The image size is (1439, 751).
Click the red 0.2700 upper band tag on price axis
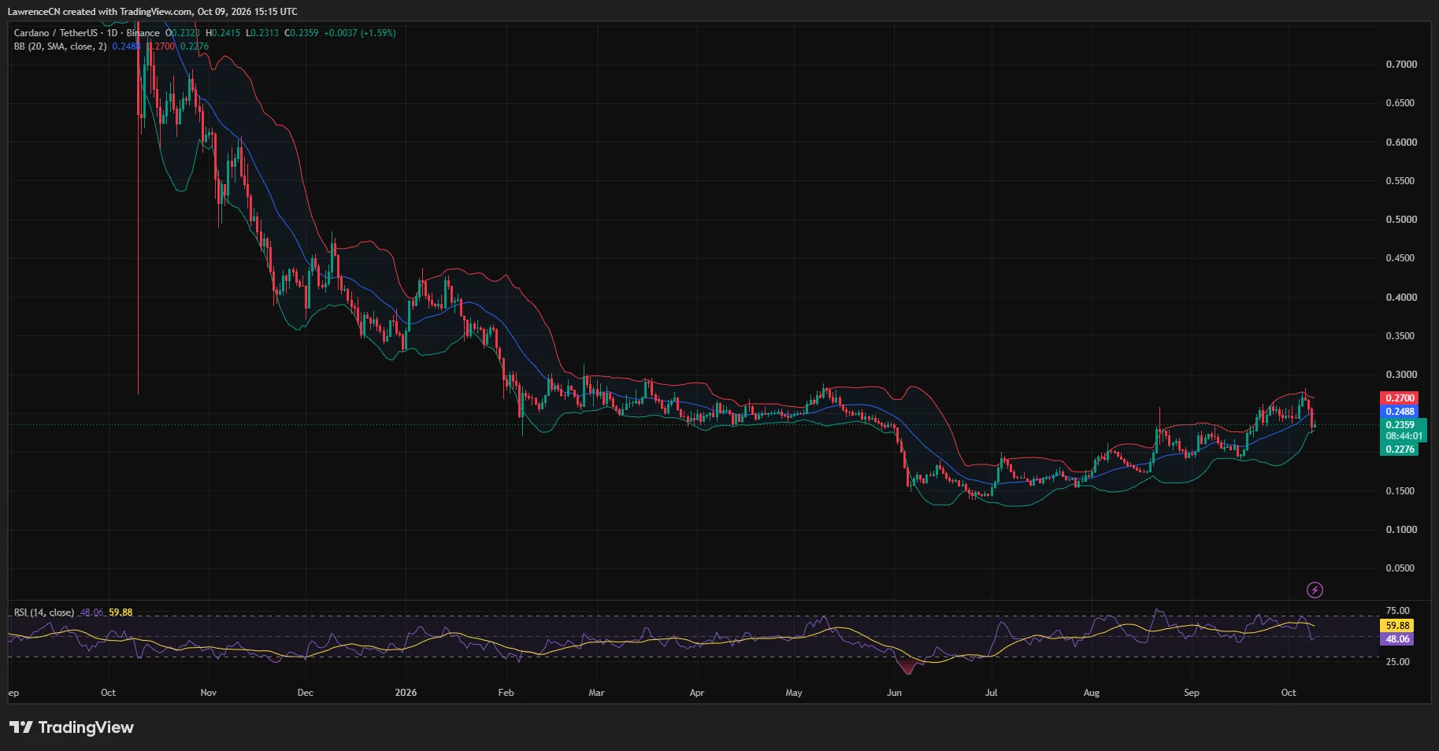(1400, 398)
